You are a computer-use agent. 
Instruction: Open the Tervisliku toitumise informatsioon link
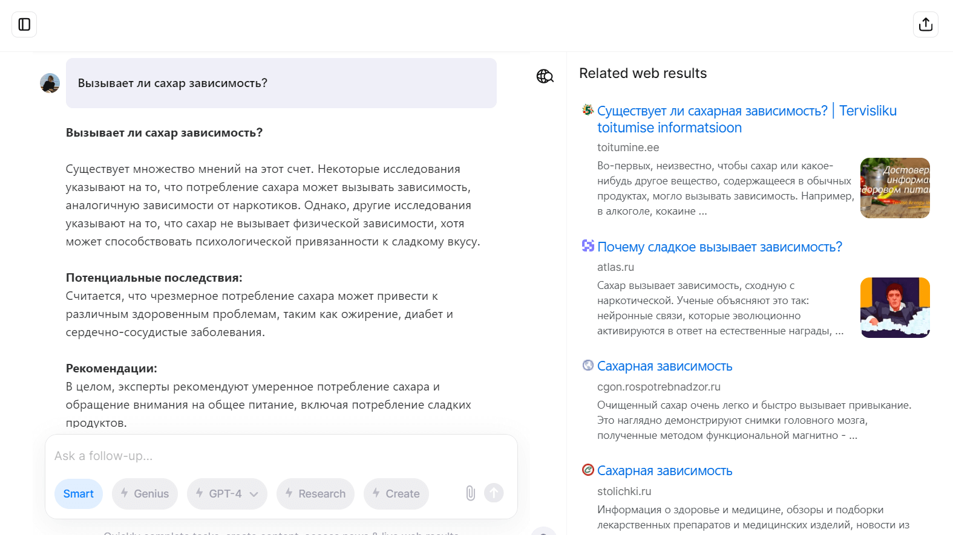(747, 119)
